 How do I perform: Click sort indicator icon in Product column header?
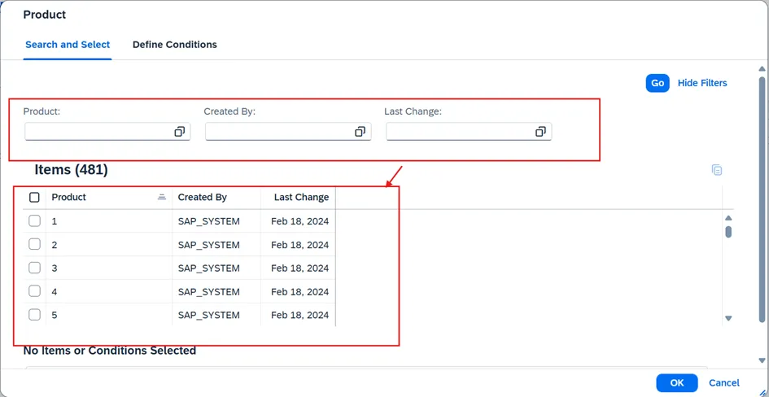(x=162, y=198)
